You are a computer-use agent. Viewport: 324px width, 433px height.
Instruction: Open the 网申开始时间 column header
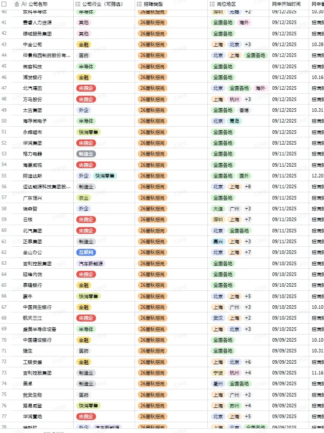click(x=286, y=4)
